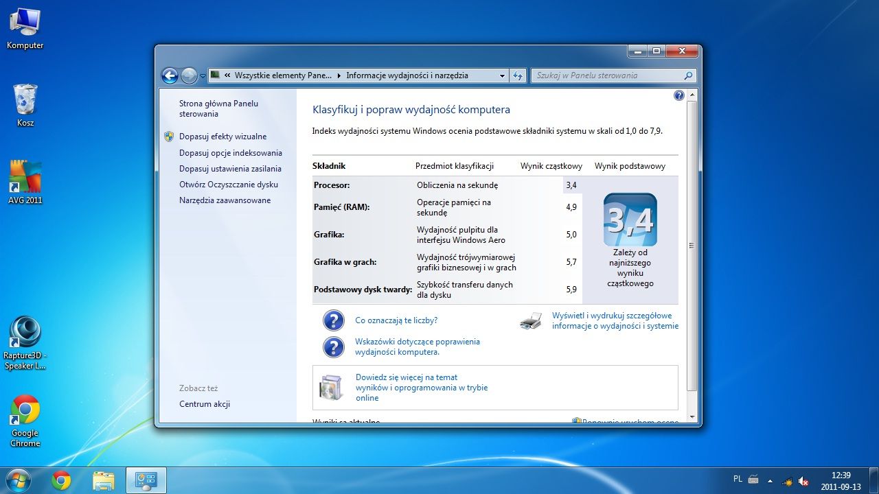Open the Windows Start menu orb

(18, 480)
